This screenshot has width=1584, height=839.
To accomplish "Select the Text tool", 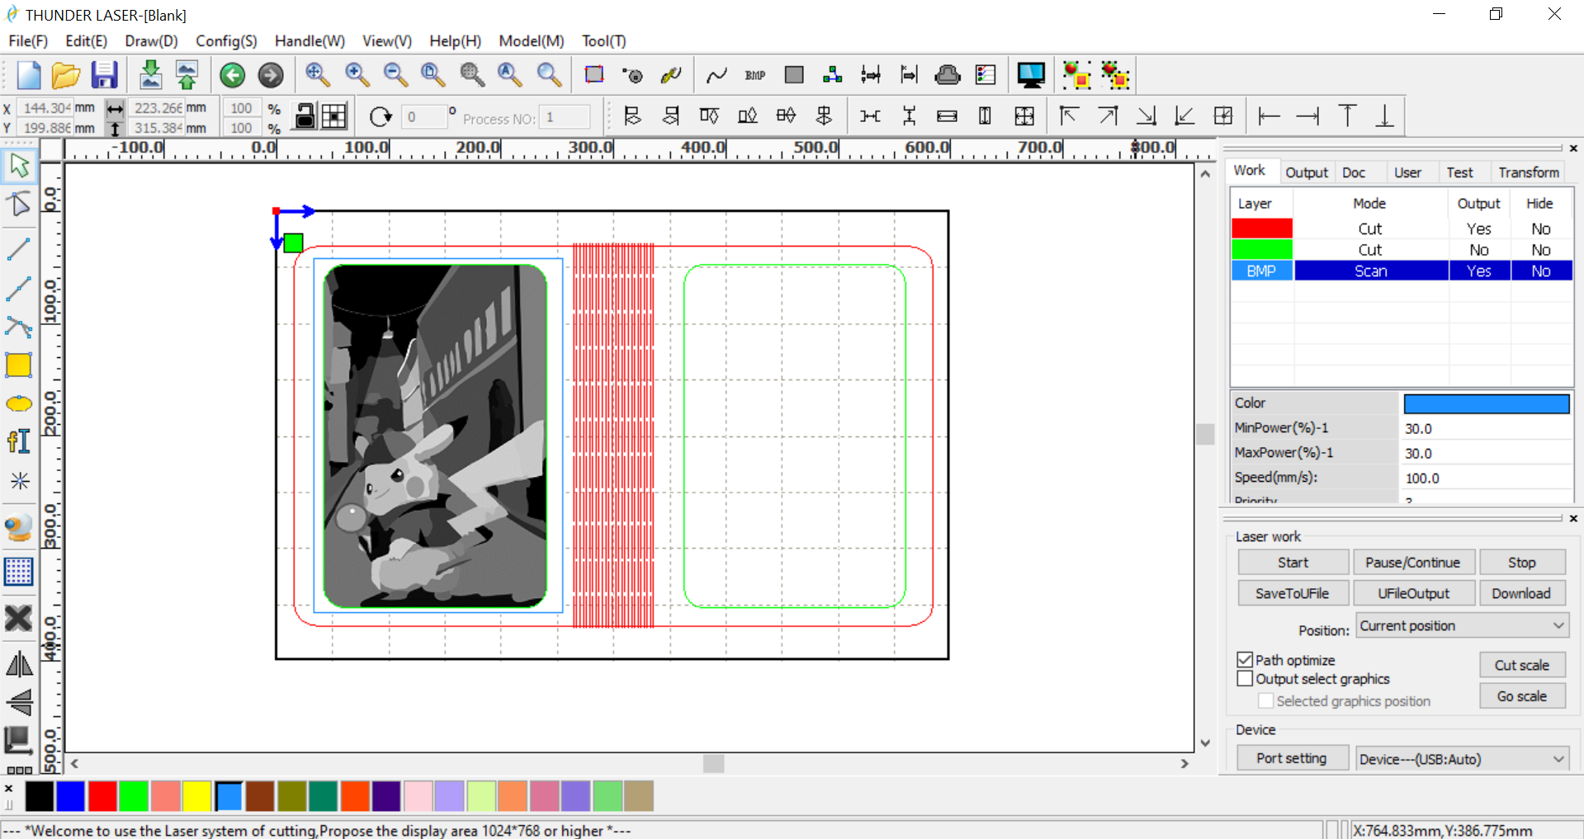I will 19,441.
